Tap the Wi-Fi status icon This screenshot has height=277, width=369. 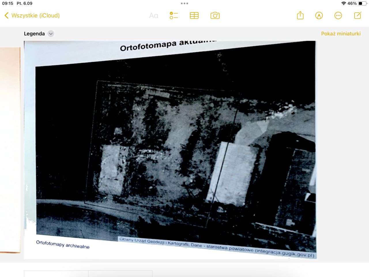[x=343, y=3]
